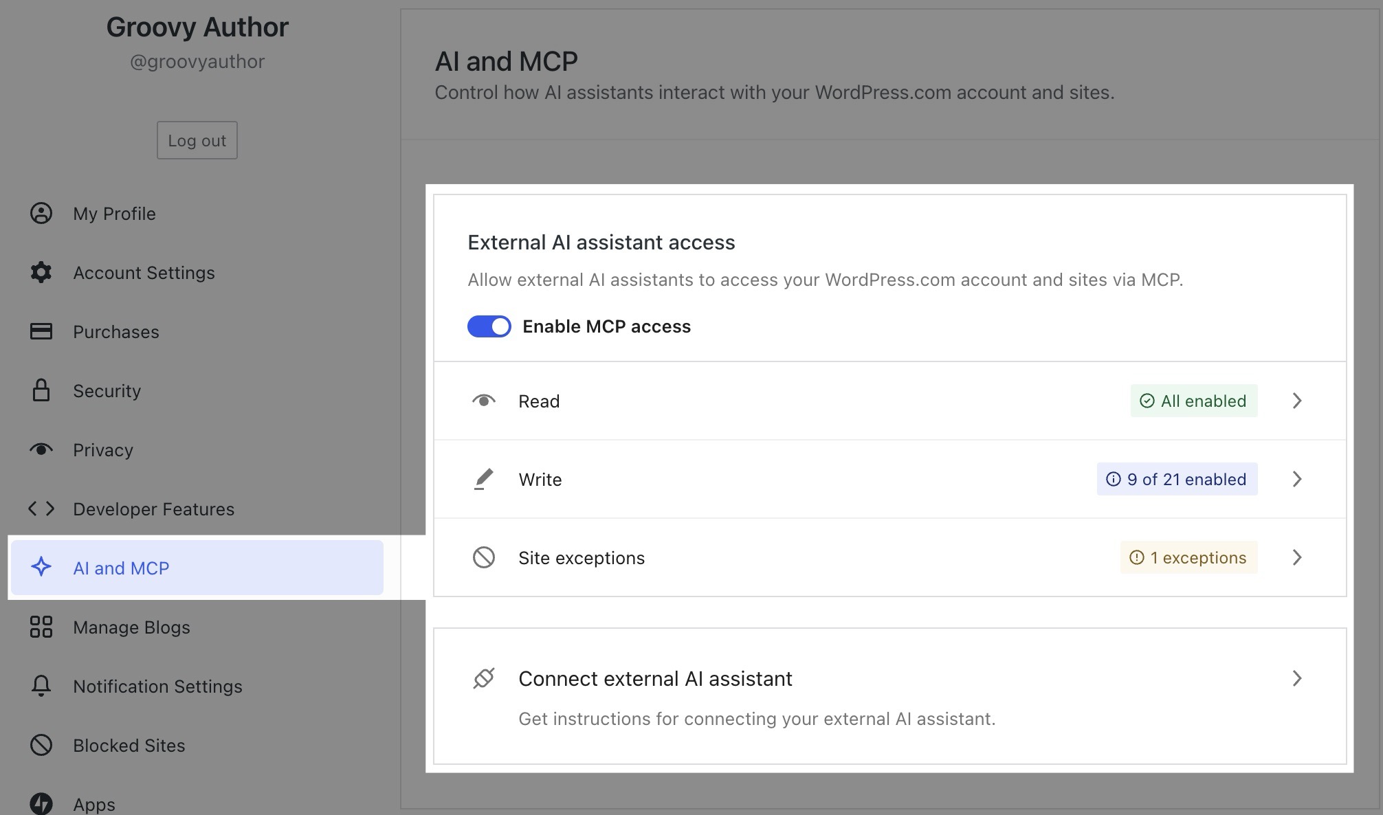Image resolution: width=1383 pixels, height=815 pixels.
Task: Click the Notification Settings bell icon
Action: 41,686
